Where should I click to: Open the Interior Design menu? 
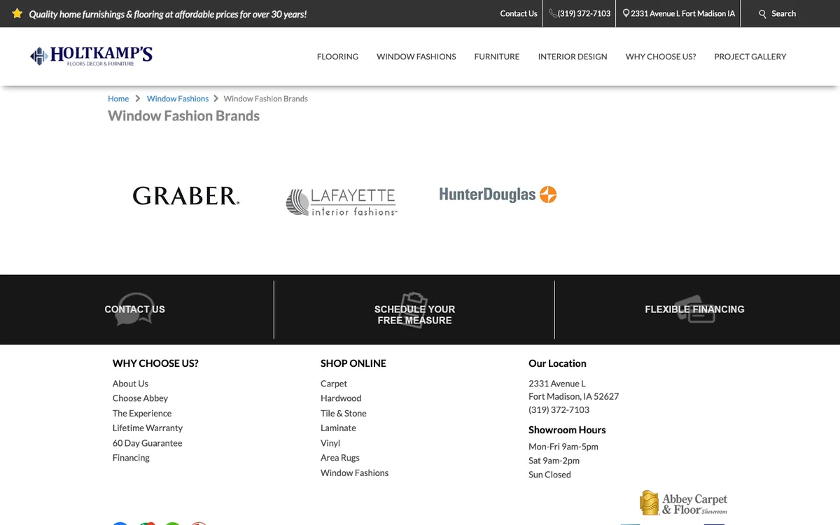(573, 57)
